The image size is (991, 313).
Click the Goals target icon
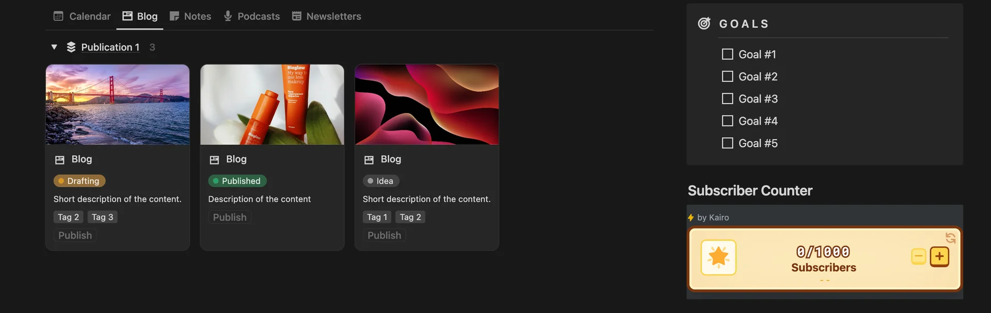pyautogui.click(x=704, y=24)
